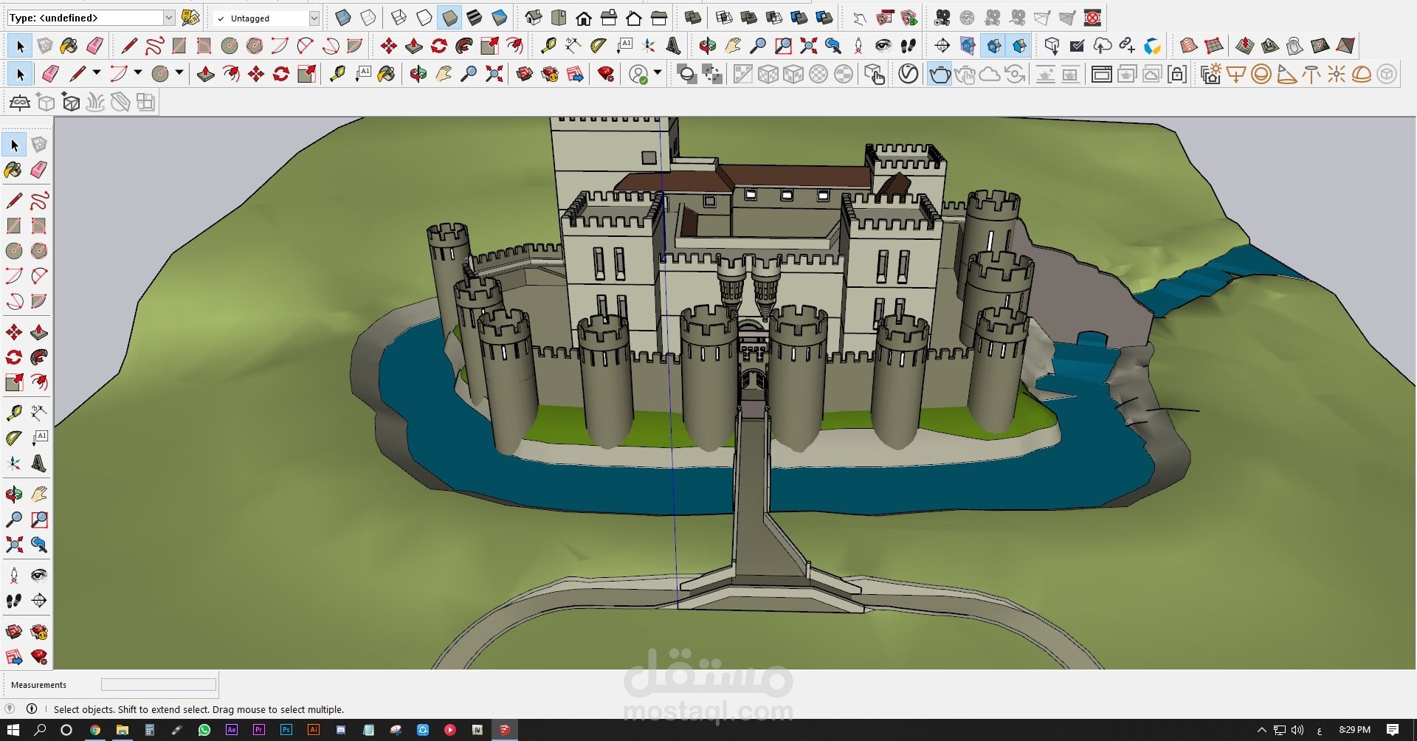Switch to the Top view
The image size is (1417, 741).
click(559, 18)
